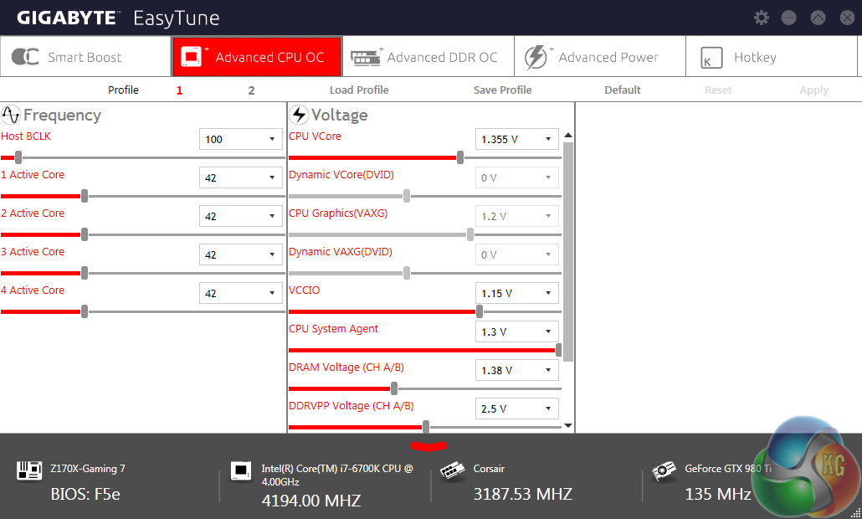Open the settings gear icon
Viewport: 862px width, 519px height.
pyautogui.click(x=762, y=18)
